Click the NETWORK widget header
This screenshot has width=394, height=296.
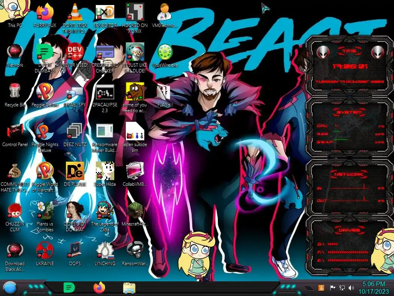[x=349, y=174]
